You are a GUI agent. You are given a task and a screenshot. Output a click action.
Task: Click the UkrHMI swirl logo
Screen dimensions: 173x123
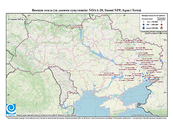[11, 109]
